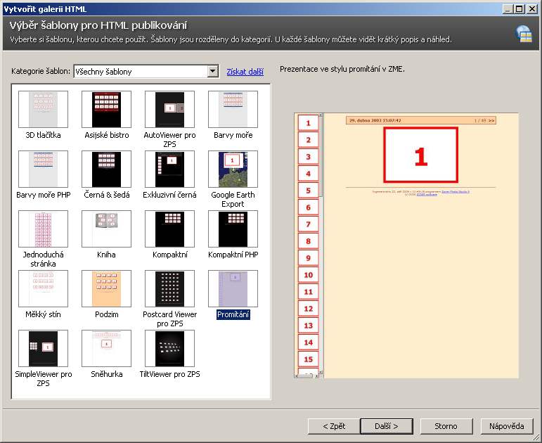Select the SimpleViewer pro ZPS template icon

(43, 348)
